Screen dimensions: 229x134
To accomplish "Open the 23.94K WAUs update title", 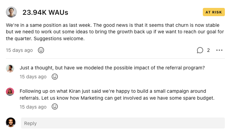I will [45, 12].
